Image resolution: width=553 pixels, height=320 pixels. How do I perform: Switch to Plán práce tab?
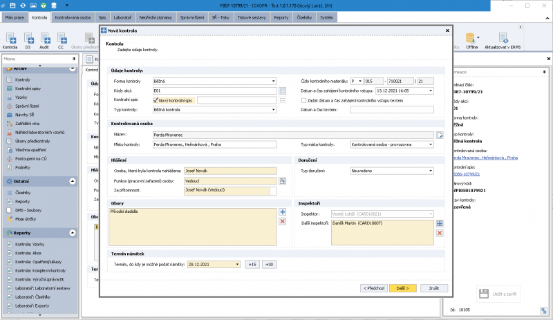click(x=15, y=17)
